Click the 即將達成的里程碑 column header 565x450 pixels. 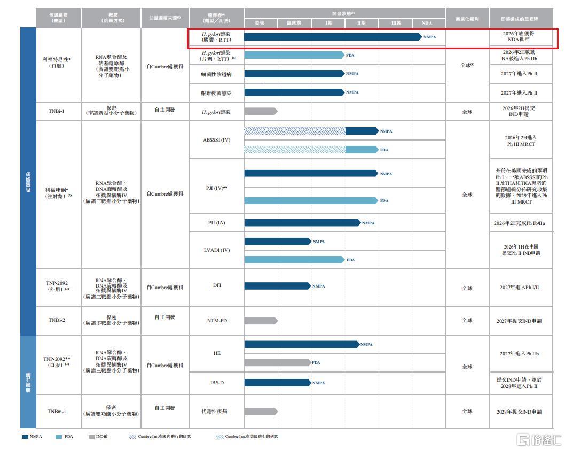click(x=521, y=18)
